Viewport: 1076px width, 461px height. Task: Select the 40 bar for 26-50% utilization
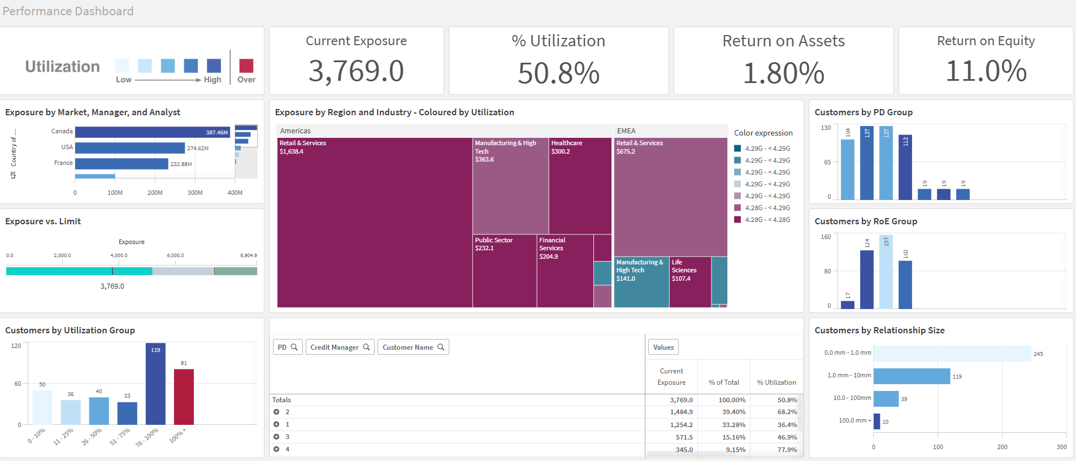tap(99, 411)
